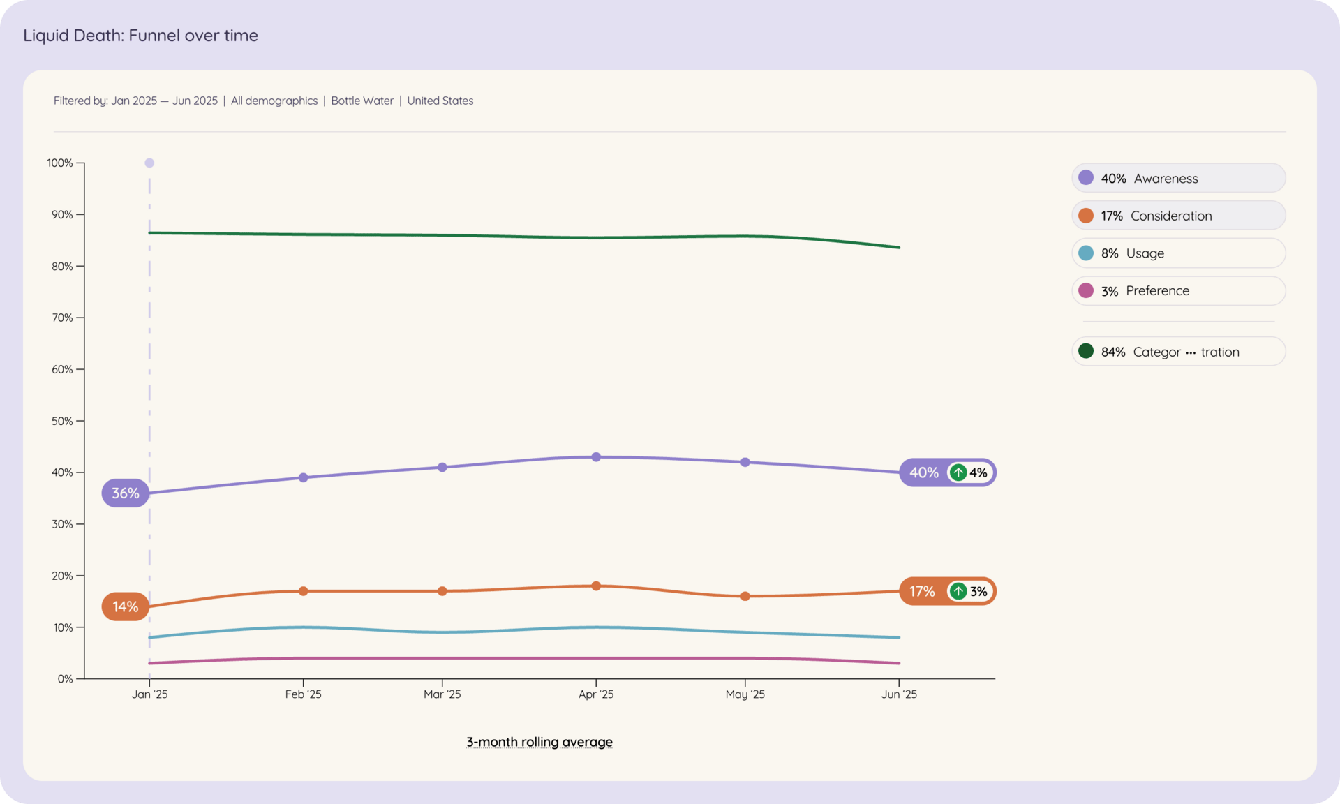The width and height of the screenshot is (1340, 804).
Task: Click the May '25 axis label
Action: coord(745,694)
